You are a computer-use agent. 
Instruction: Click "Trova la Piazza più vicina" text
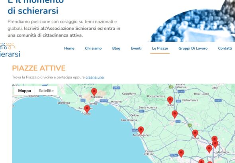[x=32, y=78]
